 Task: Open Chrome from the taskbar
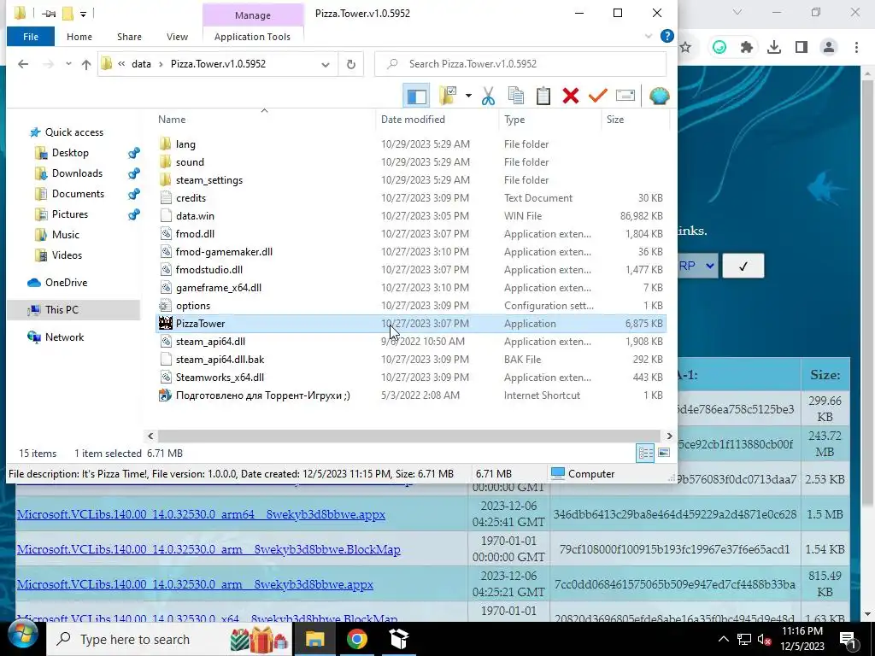356,639
